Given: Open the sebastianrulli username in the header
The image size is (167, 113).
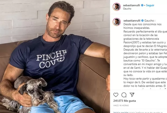Looking at the screenshot, I should click(x=131, y=5).
